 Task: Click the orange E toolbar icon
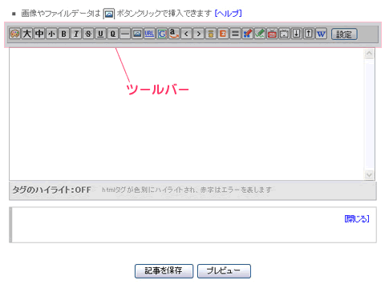click(223, 34)
